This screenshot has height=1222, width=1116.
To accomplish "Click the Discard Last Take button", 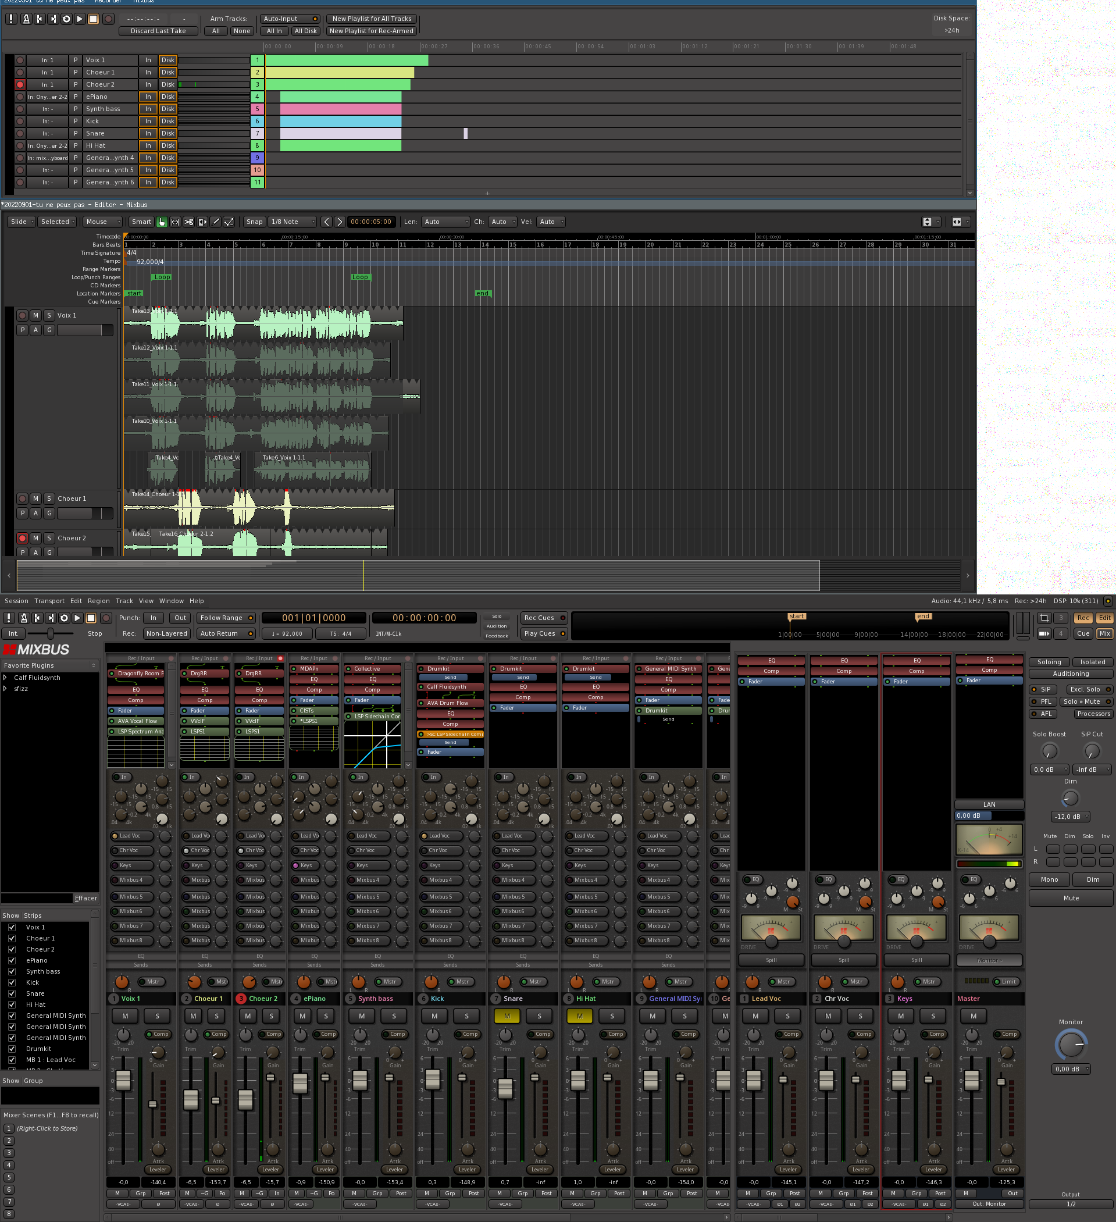I will pos(158,31).
